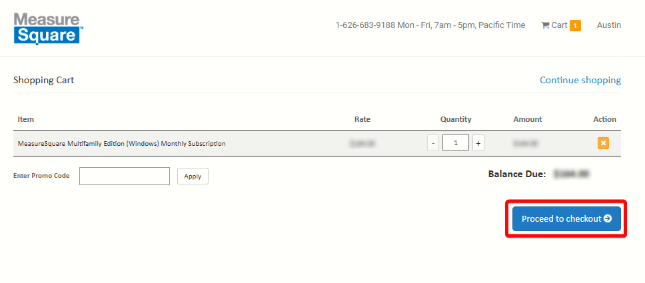This screenshot has width=645, height=283.
Task: Click the Amount column header
Action: (528, 119)
